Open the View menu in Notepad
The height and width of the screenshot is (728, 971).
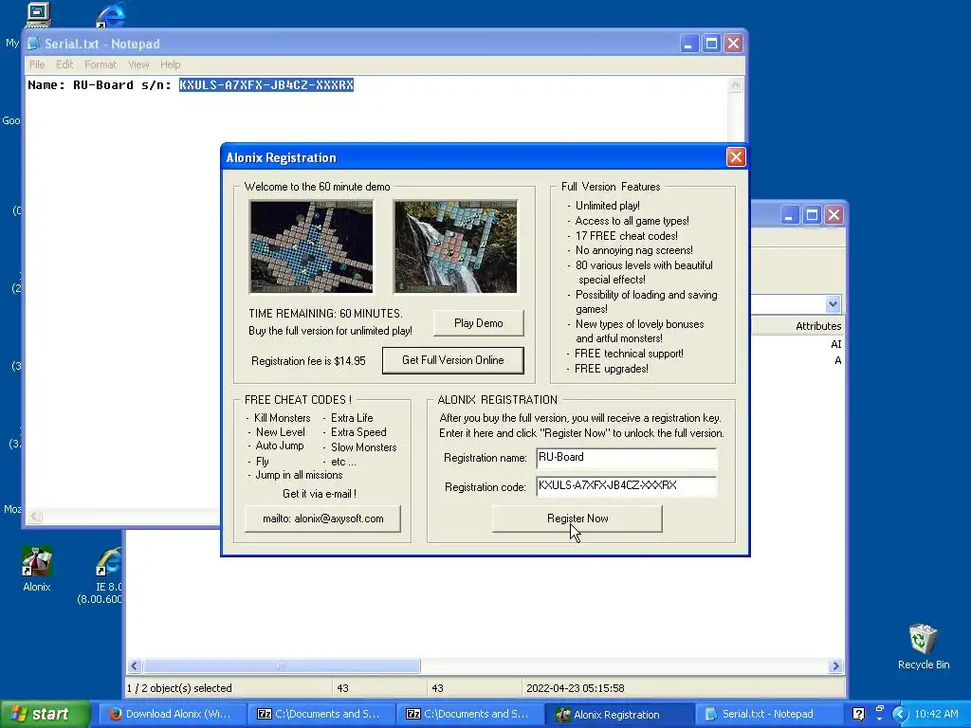pos(138,64)
